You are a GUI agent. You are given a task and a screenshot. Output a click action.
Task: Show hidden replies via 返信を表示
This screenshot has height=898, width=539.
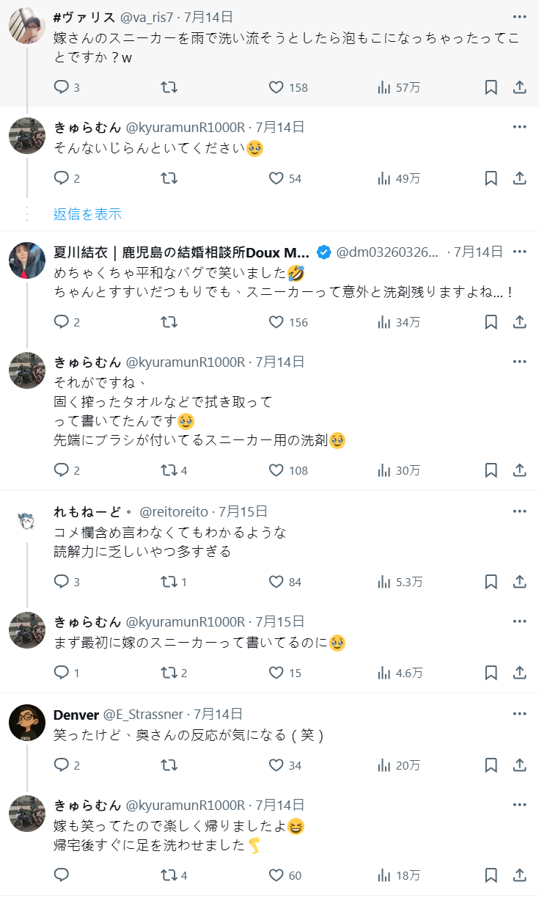tap(87, 214)
